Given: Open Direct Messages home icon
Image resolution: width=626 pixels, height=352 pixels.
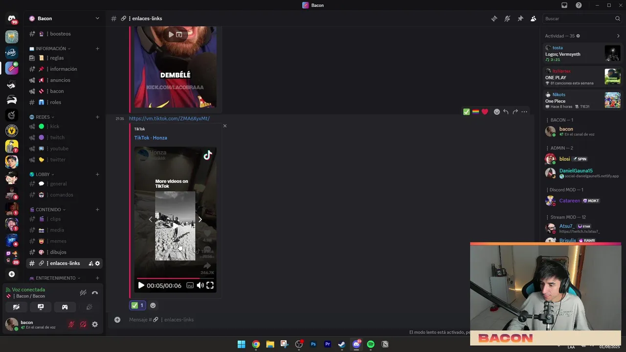Looking at the screenshot, I should pyautogui.click(x=12, y=19).
